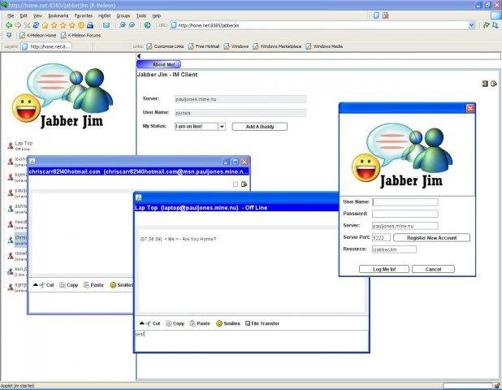502x390 pixels.
Task: Click the Zoom out magnifier icon
Action: (x=132, y=25)
